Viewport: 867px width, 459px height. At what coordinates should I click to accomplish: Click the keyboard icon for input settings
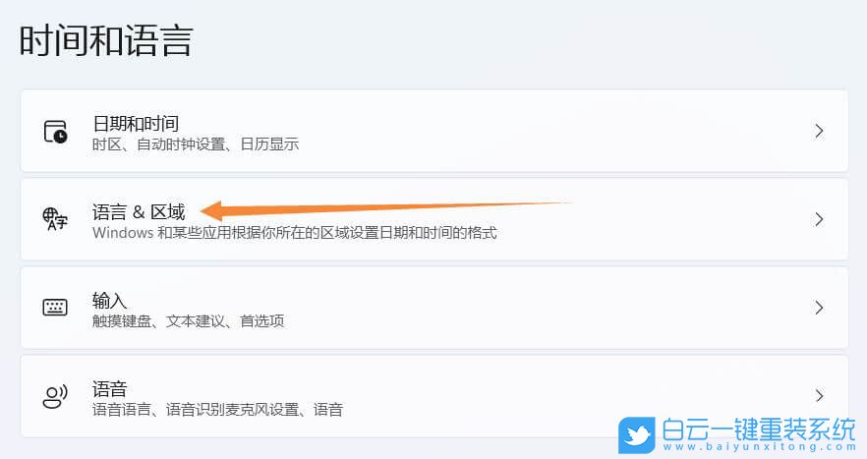(x=55, y=308)
